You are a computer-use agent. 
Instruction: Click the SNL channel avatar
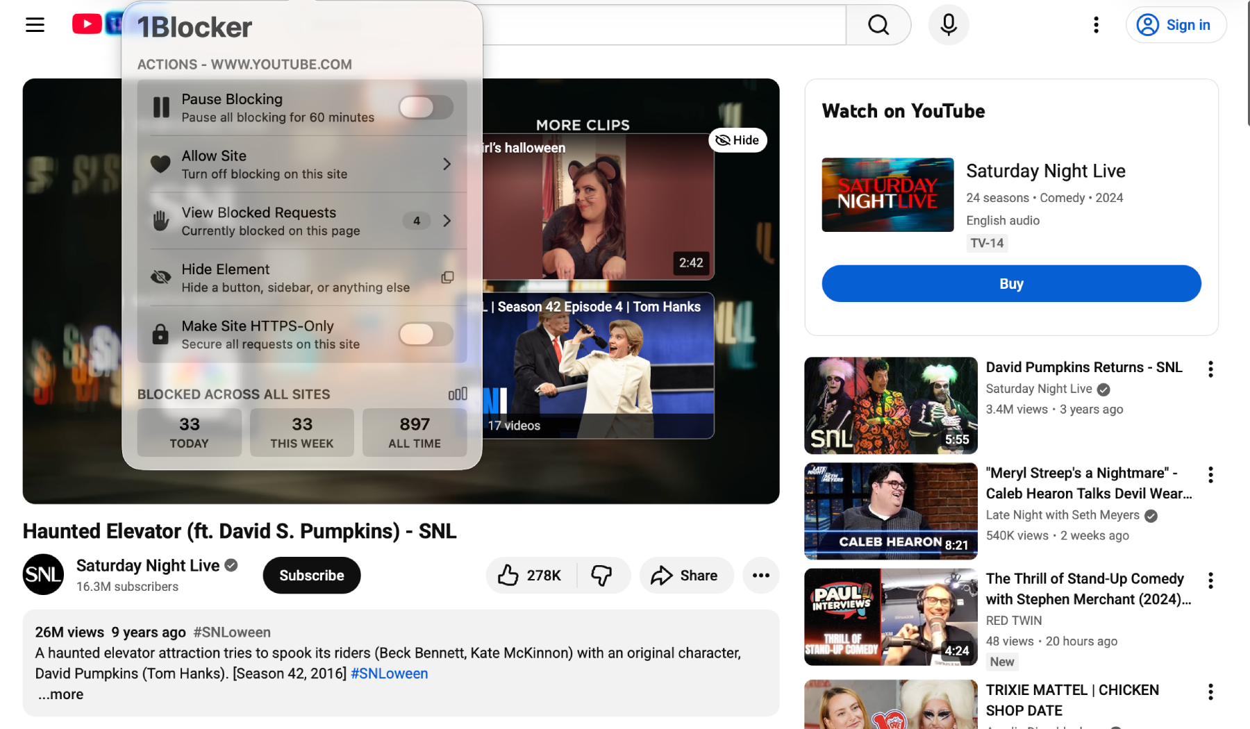pyautogui.click(x=43, y=574)
